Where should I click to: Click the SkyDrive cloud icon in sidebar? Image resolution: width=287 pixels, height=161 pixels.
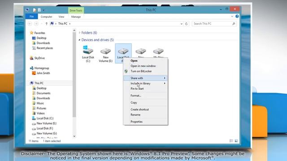(x=31, y=58)
